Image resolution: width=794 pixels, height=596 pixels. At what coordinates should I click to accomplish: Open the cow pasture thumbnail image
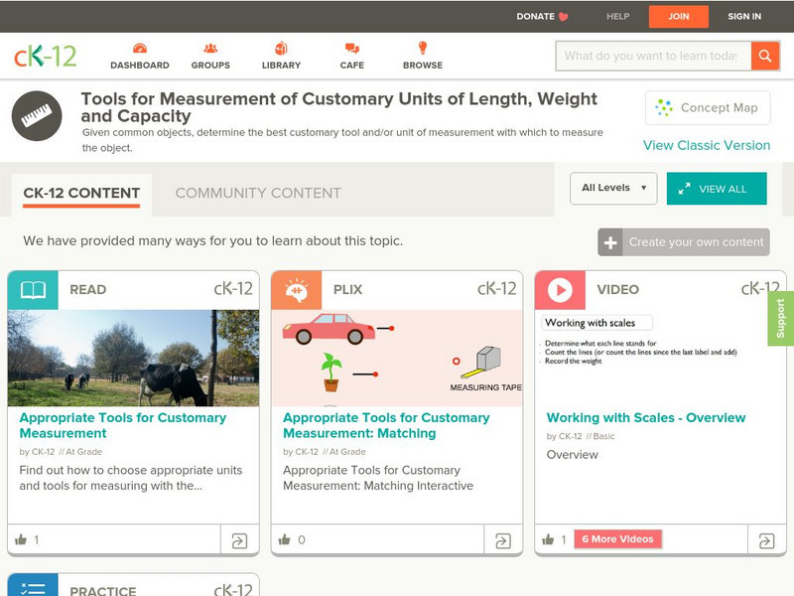click(x=133, y=358)
